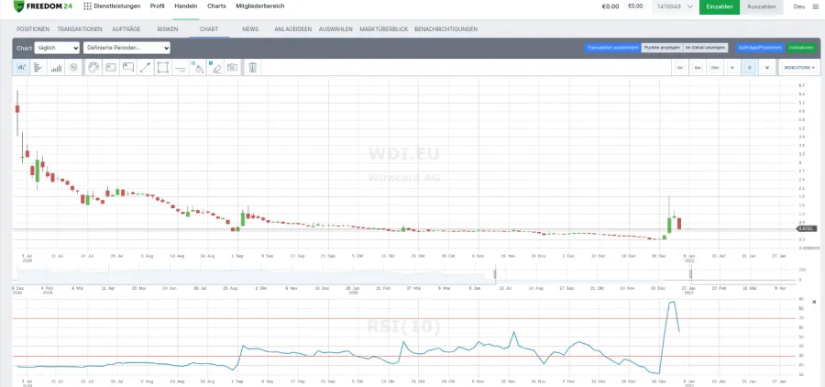Open the Profil menu

click(158, 6)
